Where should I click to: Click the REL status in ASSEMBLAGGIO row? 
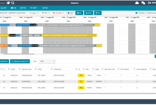coord(81,75)
